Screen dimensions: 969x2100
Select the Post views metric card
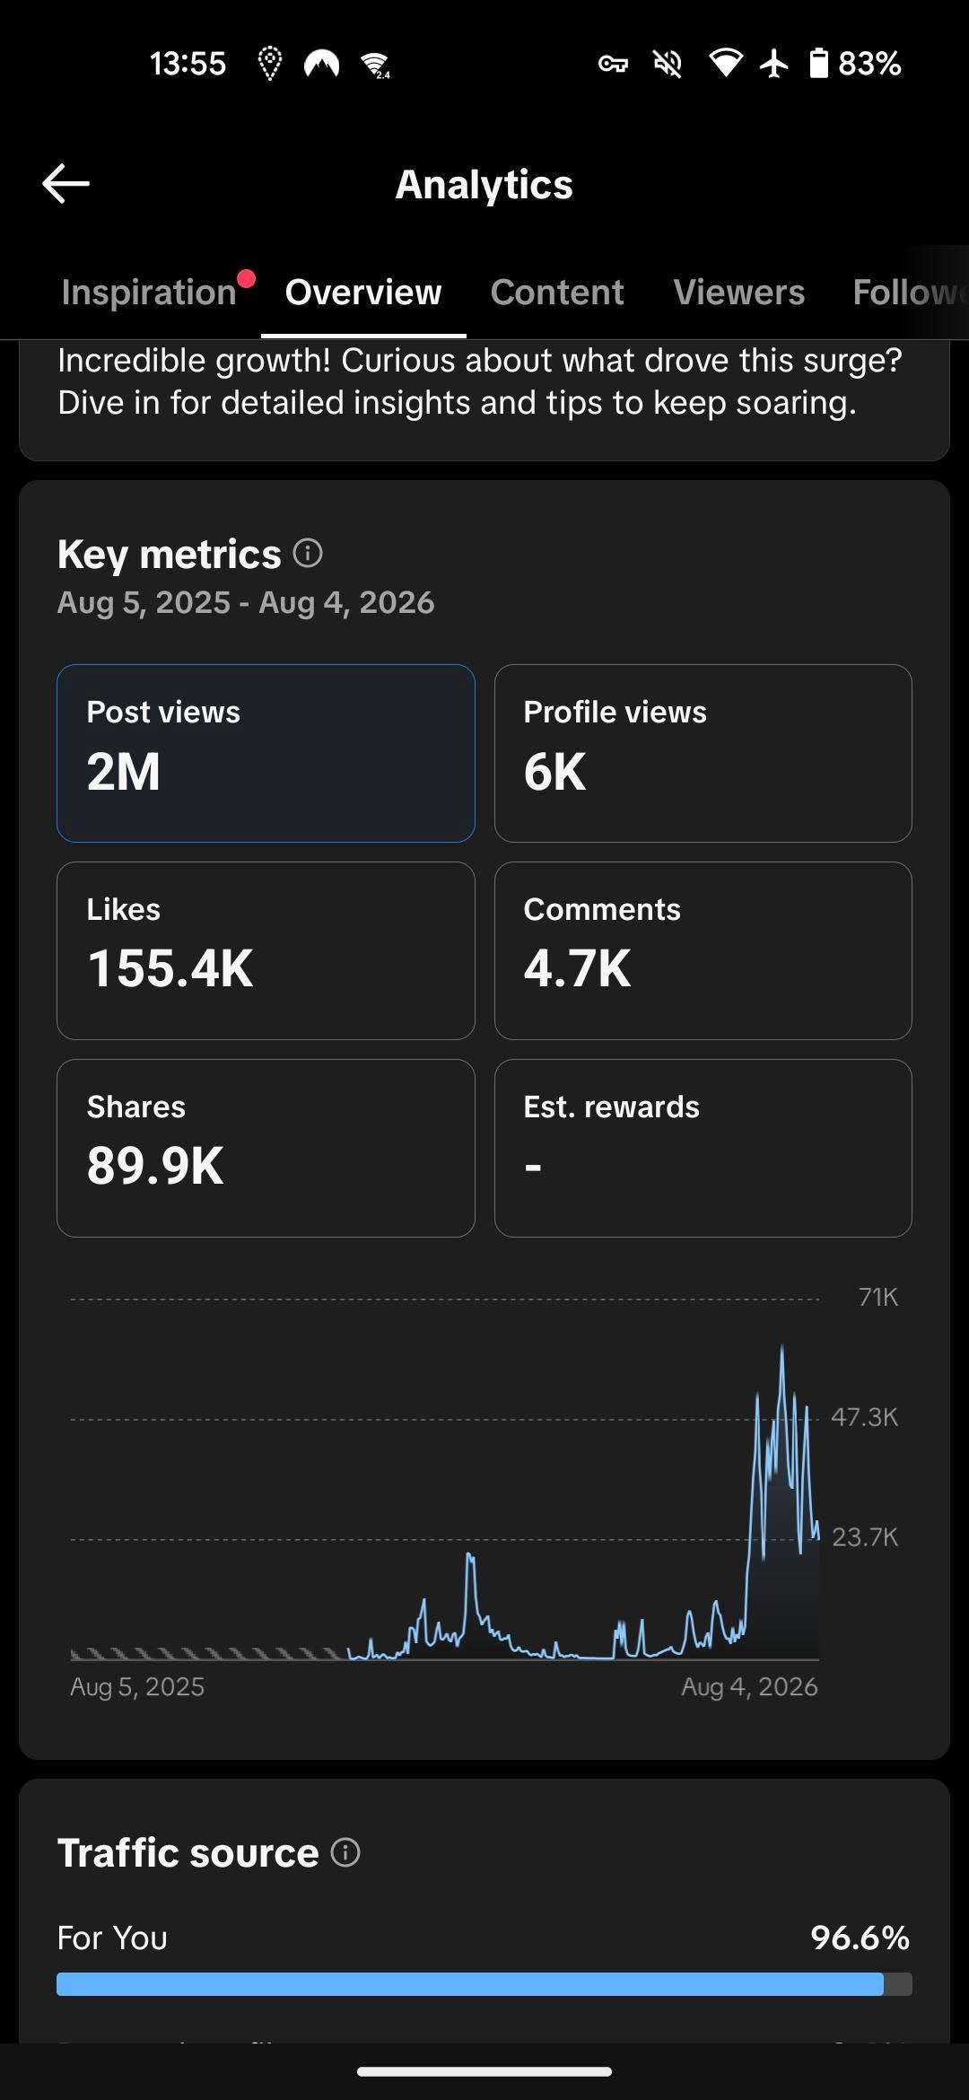[x=266, y=753]
